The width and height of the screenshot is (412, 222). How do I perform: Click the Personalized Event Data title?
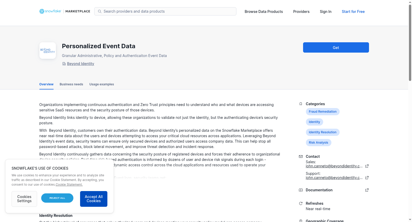coord(99,46)
